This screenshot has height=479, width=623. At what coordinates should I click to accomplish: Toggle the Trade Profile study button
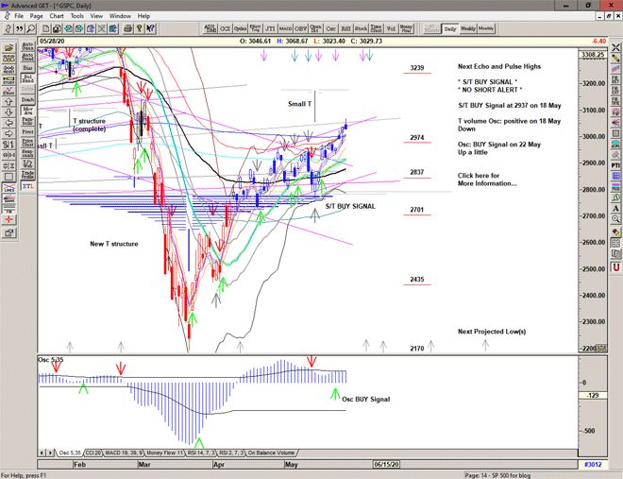tap(27, 175)
